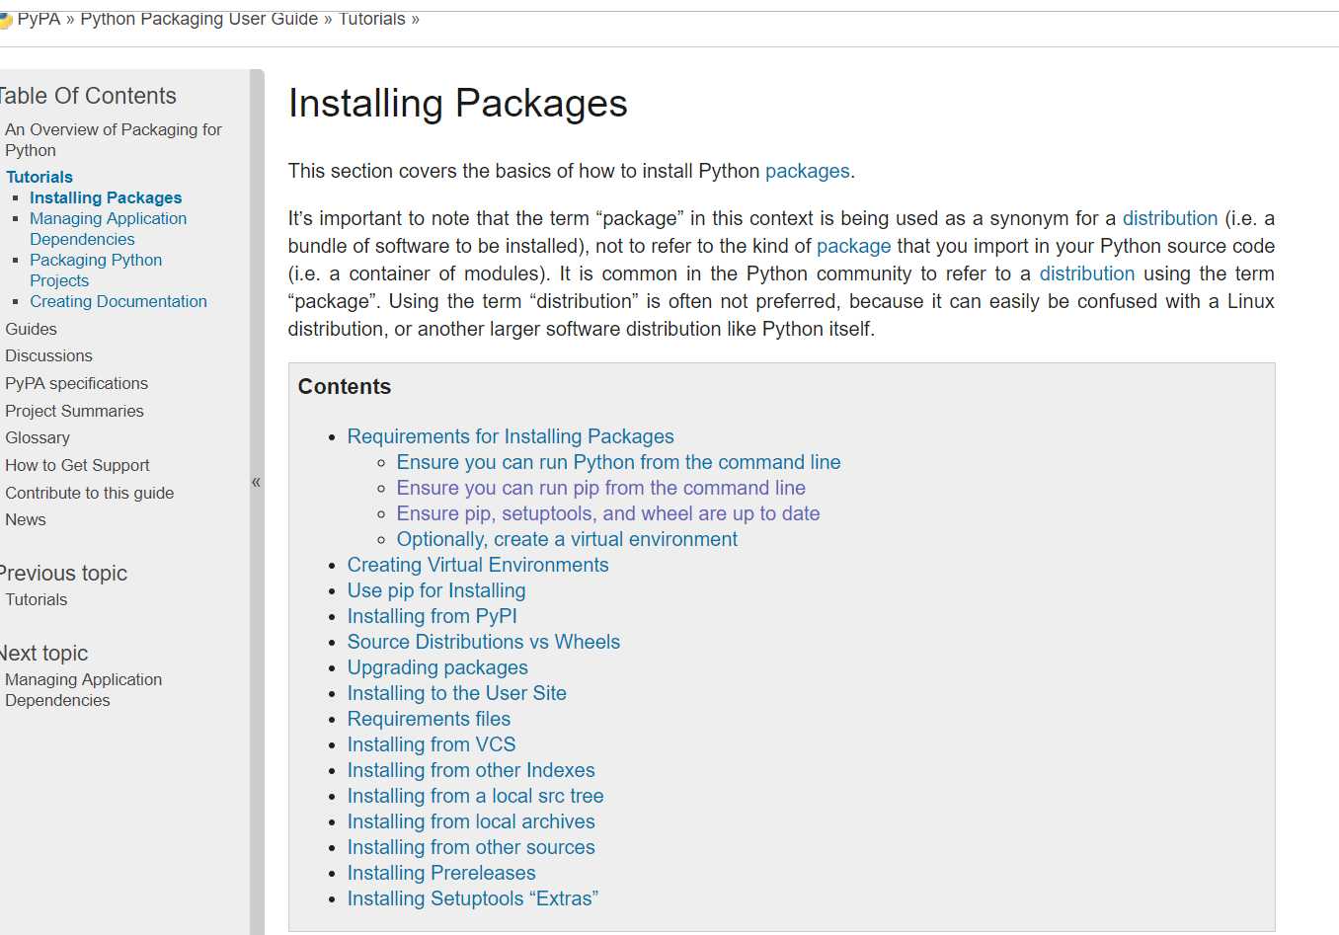Jump to Ensure you can run pip
Screen dimensions: 1339x935
point(600,488)
